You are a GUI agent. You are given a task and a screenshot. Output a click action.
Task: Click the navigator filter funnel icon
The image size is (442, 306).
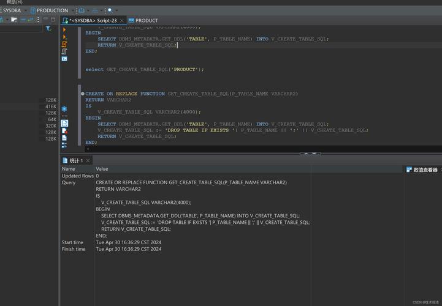48,28
